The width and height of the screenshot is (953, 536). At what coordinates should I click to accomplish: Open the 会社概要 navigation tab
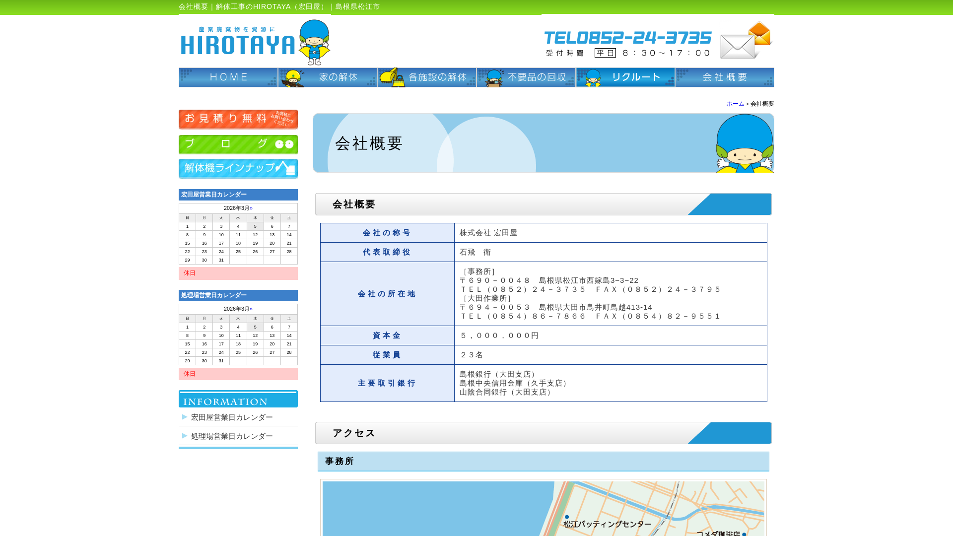pyautogui.click(x=725, y=77)
